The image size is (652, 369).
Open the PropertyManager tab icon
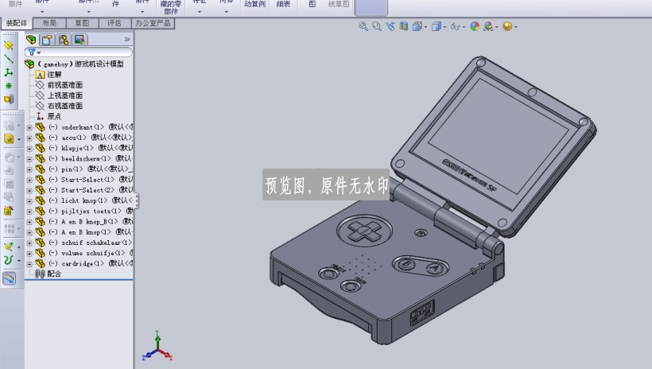47,40
